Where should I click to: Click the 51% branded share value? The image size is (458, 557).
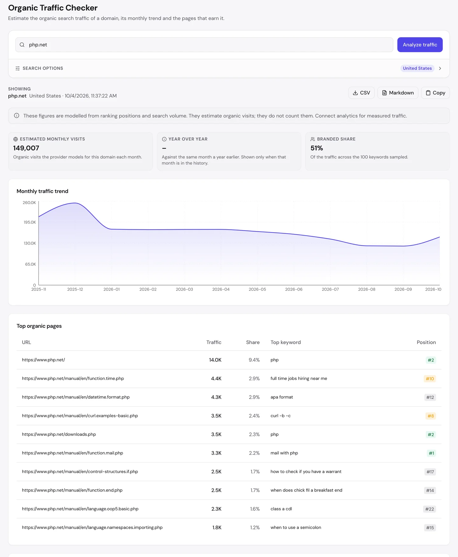[317, 148]
